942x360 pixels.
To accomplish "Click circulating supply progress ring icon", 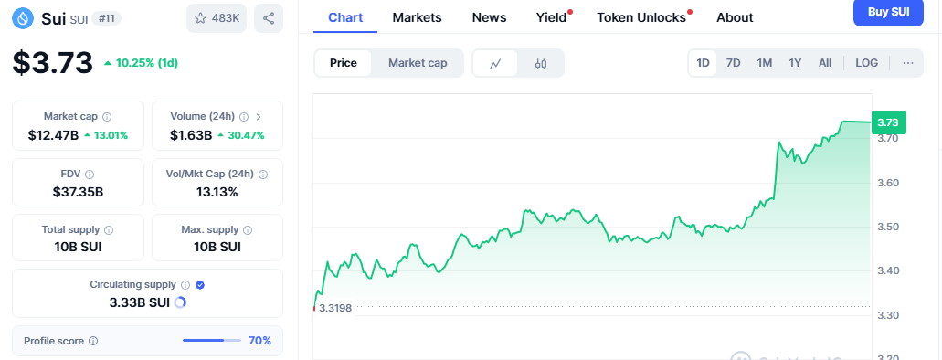I will click(180, 302).
